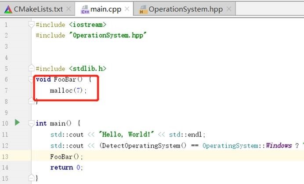This screenshot has height=184, width=304.
Task: Click the fold end marker at line 15
Action: pos(31,177)
